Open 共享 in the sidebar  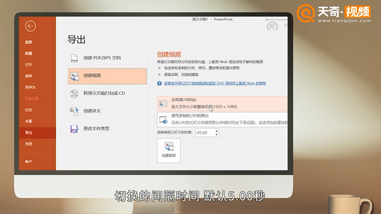coord(29,121)
